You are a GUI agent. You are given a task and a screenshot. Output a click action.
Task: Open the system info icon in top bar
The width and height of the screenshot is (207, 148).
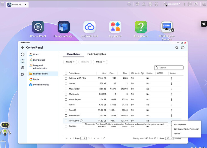pyautogui.click(x=190, y=4)
